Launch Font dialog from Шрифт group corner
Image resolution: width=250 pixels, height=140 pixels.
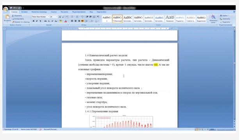[x=68, y=25]
